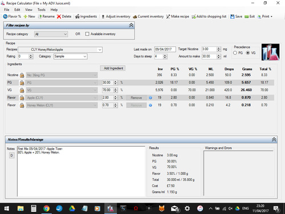Click the Add Ingredient button
Image resolution: width=285 pixels, height=214 pixels.
(x=113, y=68)
